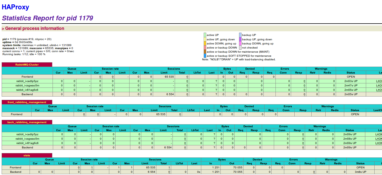Click the 'active UP, going down' legend swatch
The image size is (382, 175).
pos(205,39)
